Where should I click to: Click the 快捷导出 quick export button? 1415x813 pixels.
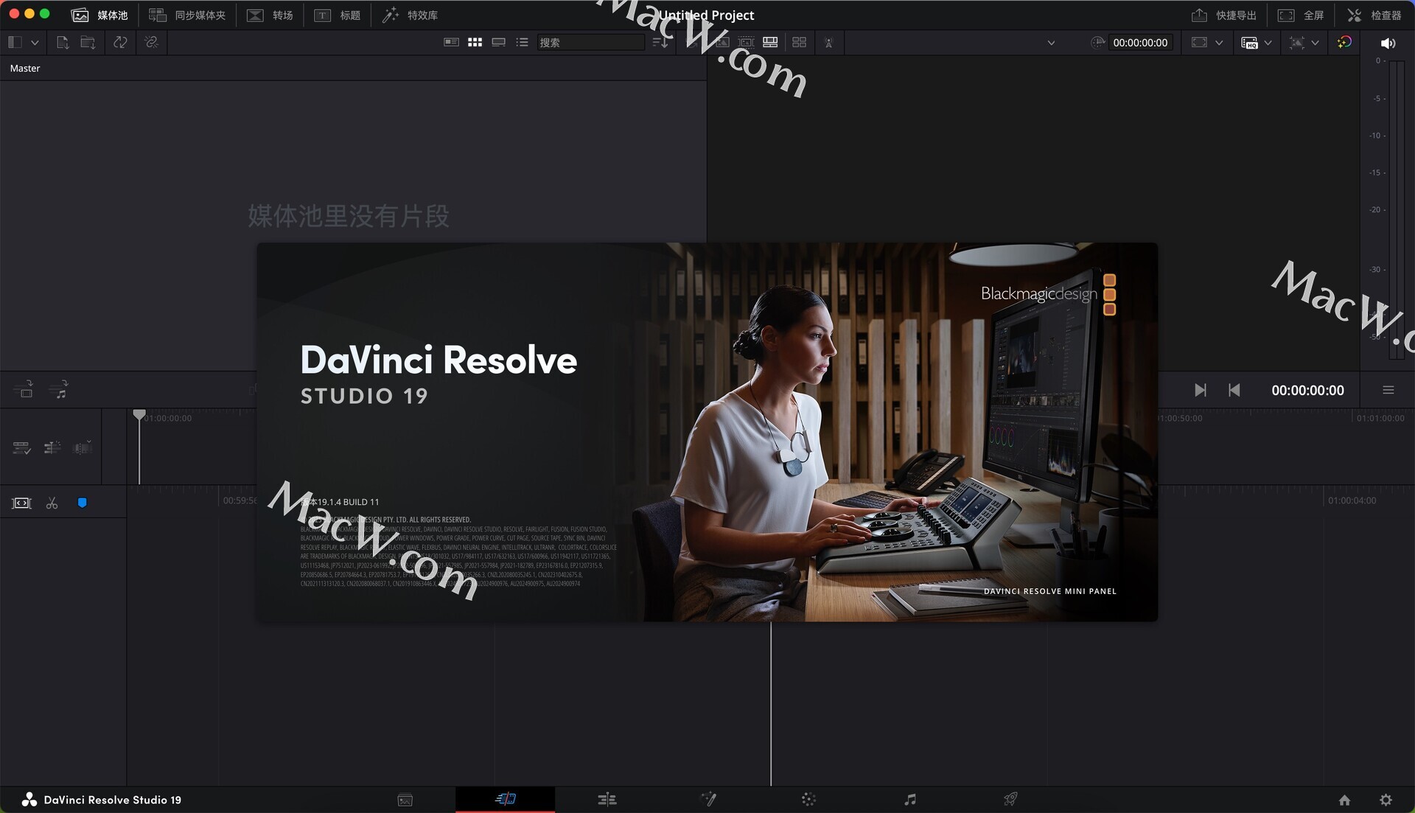[1223, 15]
